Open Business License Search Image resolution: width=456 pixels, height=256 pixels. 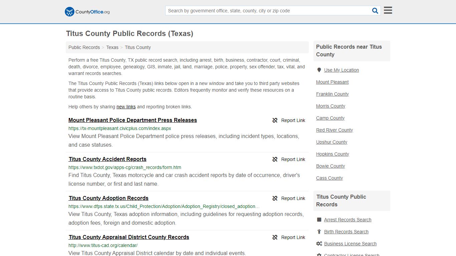tap(351, 244)
